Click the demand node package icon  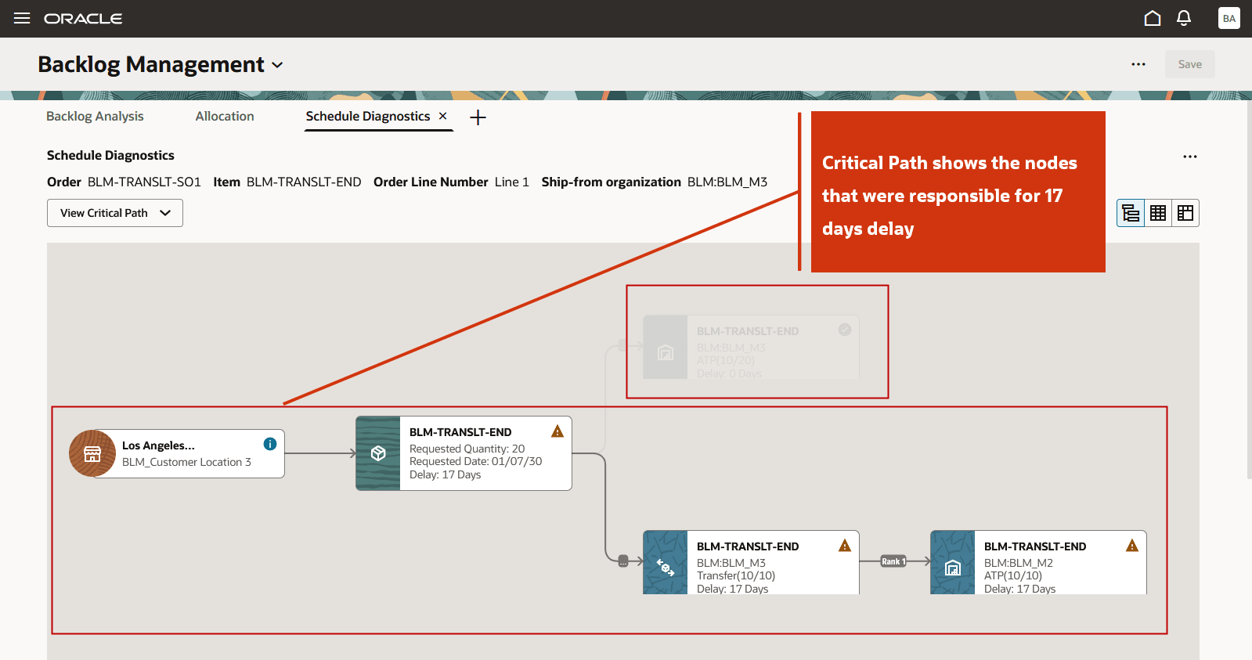tap(378, 453)
